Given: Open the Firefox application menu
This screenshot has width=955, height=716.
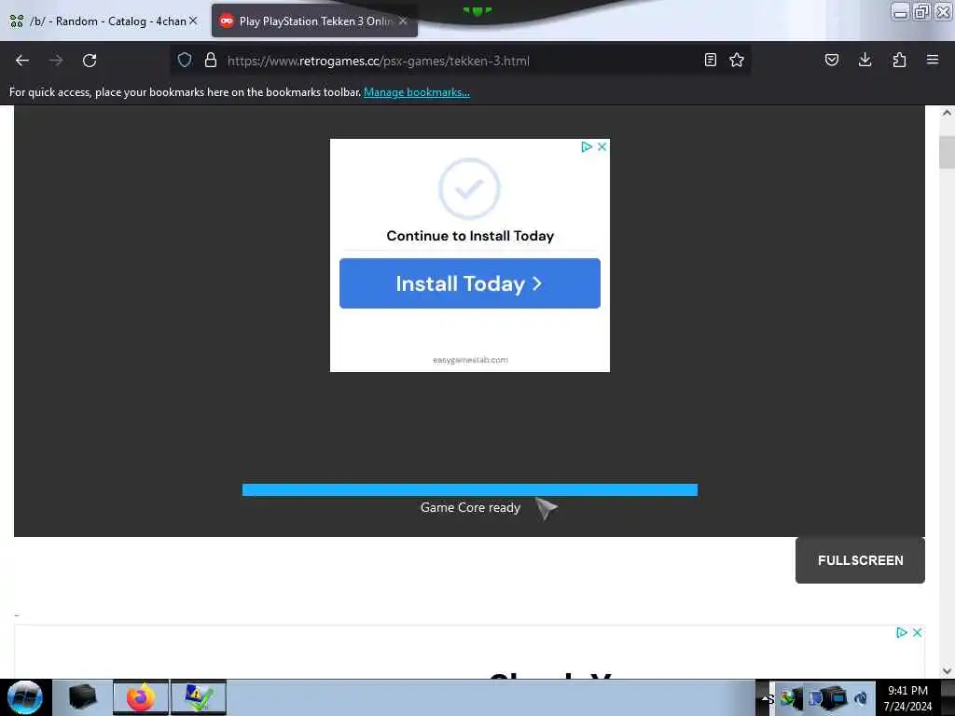Looking at the screenshot, I should coord(933,60).
